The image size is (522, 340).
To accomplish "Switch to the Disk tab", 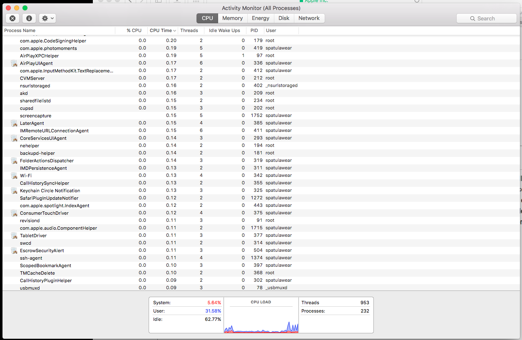I will pos(284,18).
